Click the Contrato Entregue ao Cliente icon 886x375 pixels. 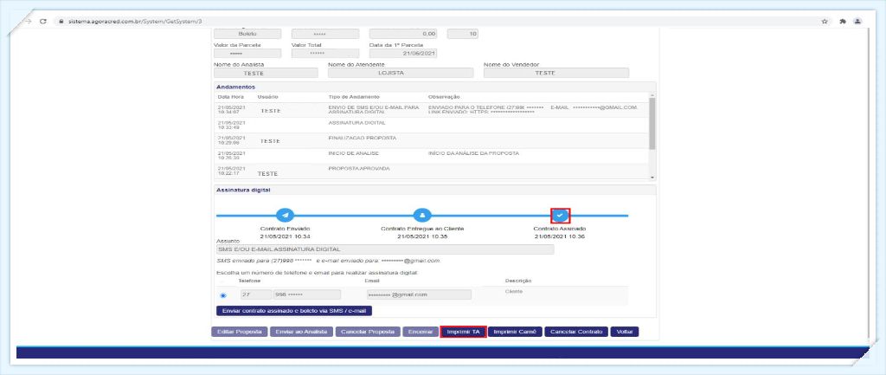(x=422, y=216)
